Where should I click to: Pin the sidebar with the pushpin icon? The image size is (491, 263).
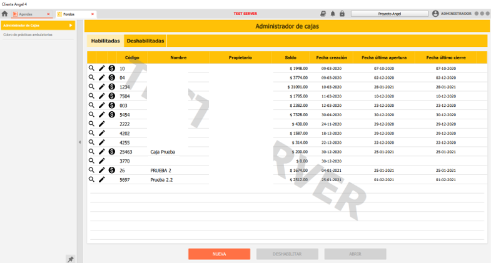(71, 259)
